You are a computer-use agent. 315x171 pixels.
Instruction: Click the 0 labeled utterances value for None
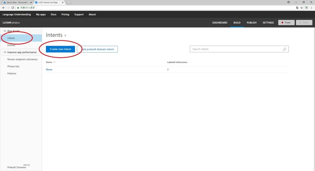pyautogui.click(x=168, y=69)
